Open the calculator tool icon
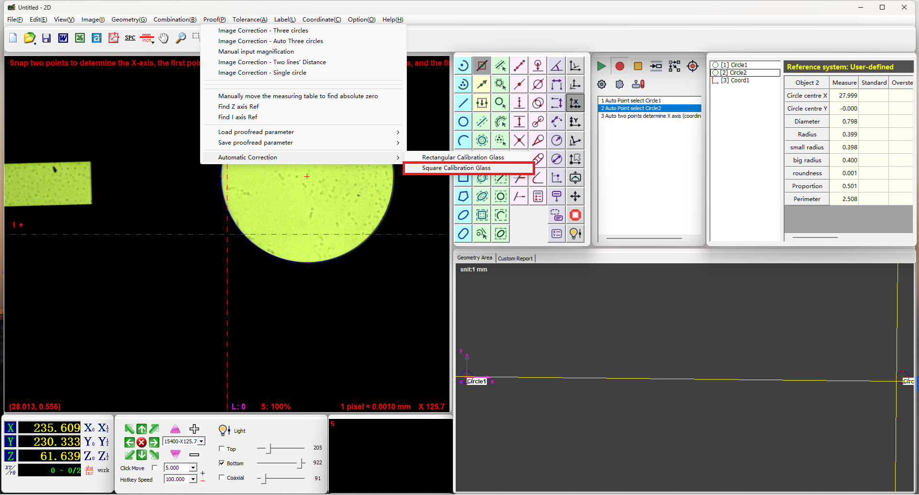Screen dimensions: 919x495 tap(538, 196)
